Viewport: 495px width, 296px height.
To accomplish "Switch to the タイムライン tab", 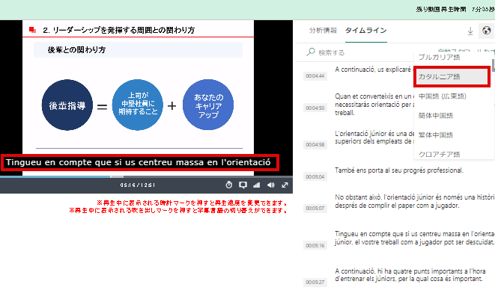I will [366, 31].
